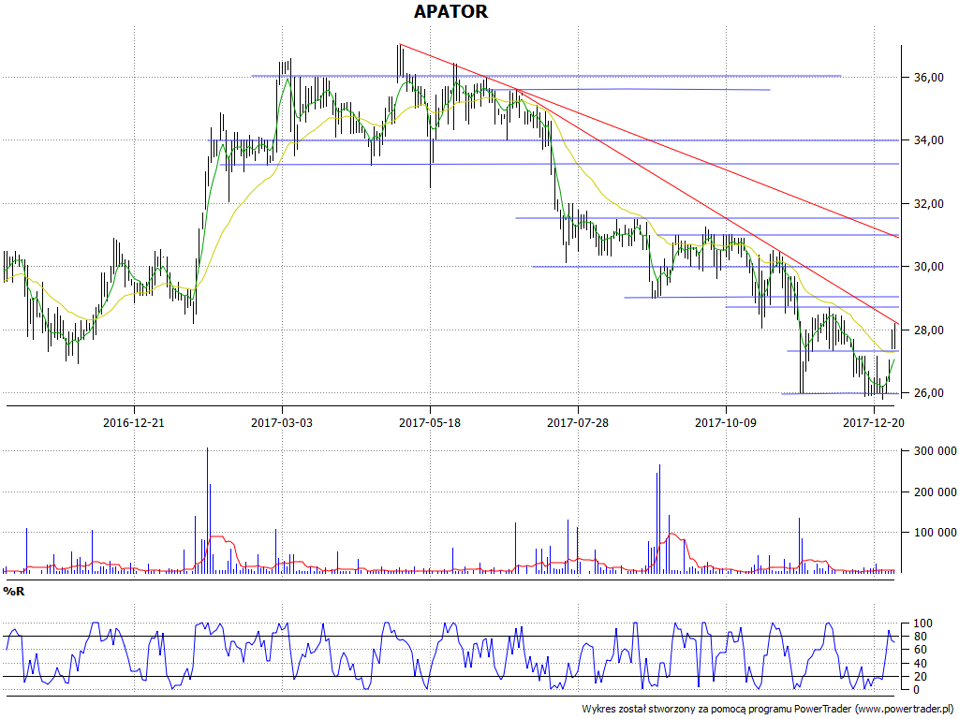Click the 26,00 price axis label

(930, 393)
